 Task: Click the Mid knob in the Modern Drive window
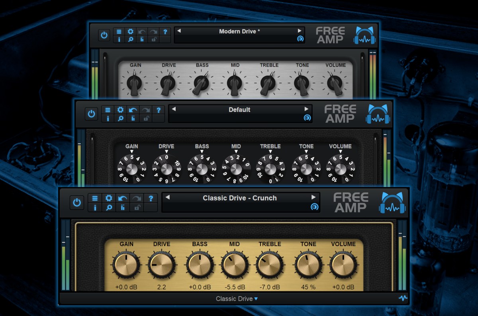tap(235, 83)
